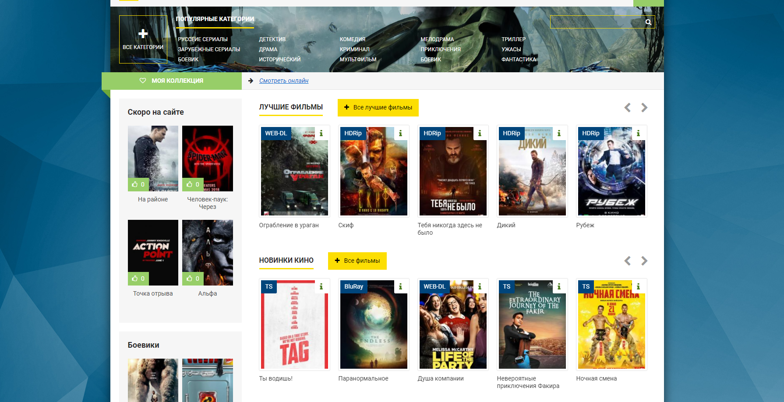Open info icon on Ограбление в ураган poster
The width and height of the screenshot is (784, 402).
tap(321, 133)
